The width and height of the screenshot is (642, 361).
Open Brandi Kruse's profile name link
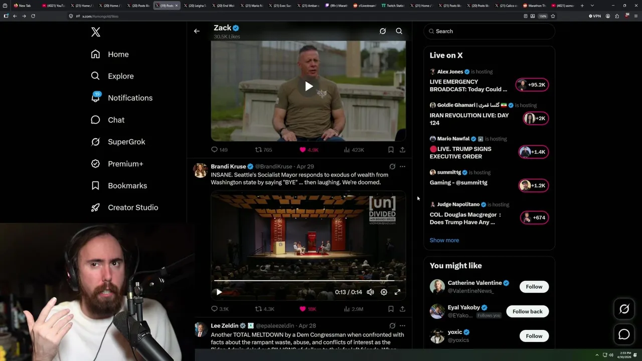[x=228, y=166]
